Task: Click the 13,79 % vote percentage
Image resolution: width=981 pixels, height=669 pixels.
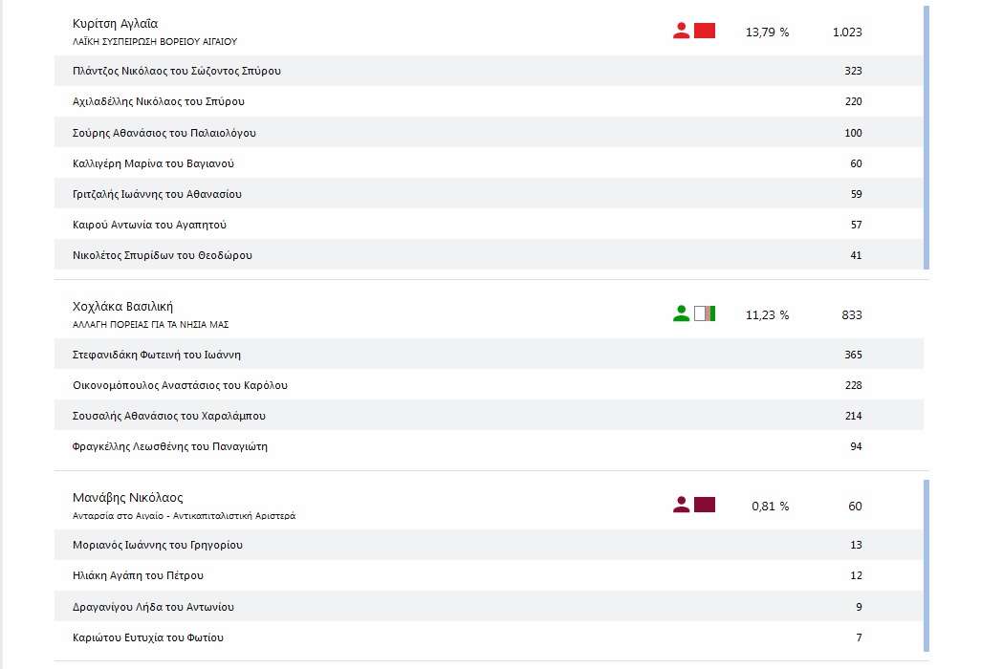Action: coord(767,32)
